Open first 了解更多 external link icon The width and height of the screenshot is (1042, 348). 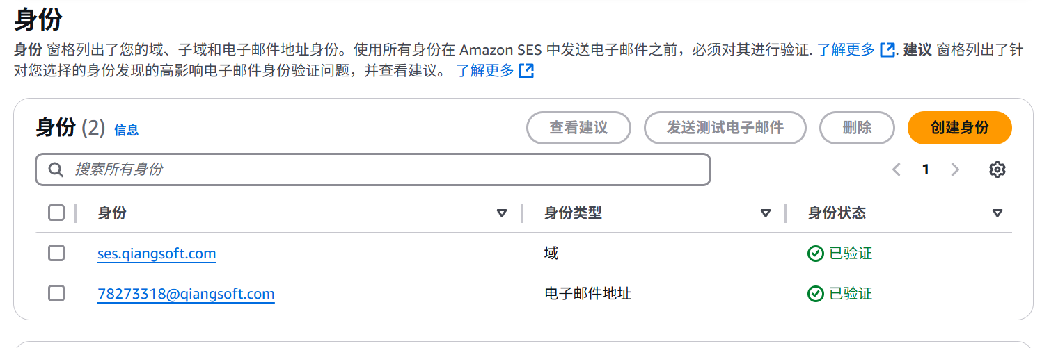click(887, 50)
